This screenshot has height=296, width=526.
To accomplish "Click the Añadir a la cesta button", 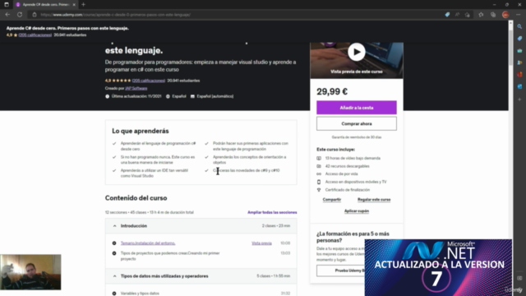I will point(356,108).
